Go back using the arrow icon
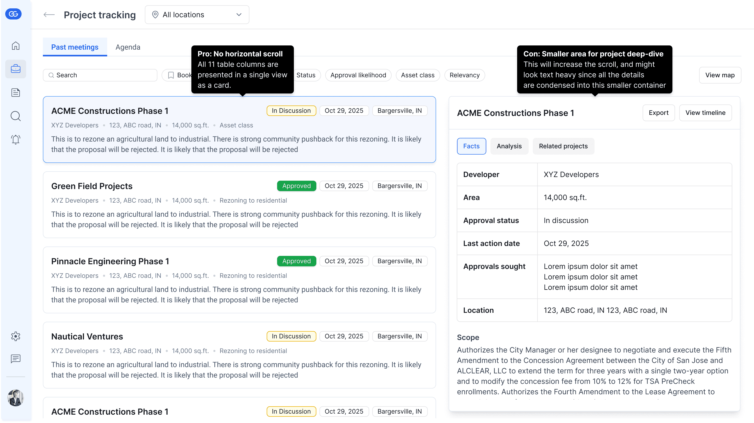 tap(49, 15)
